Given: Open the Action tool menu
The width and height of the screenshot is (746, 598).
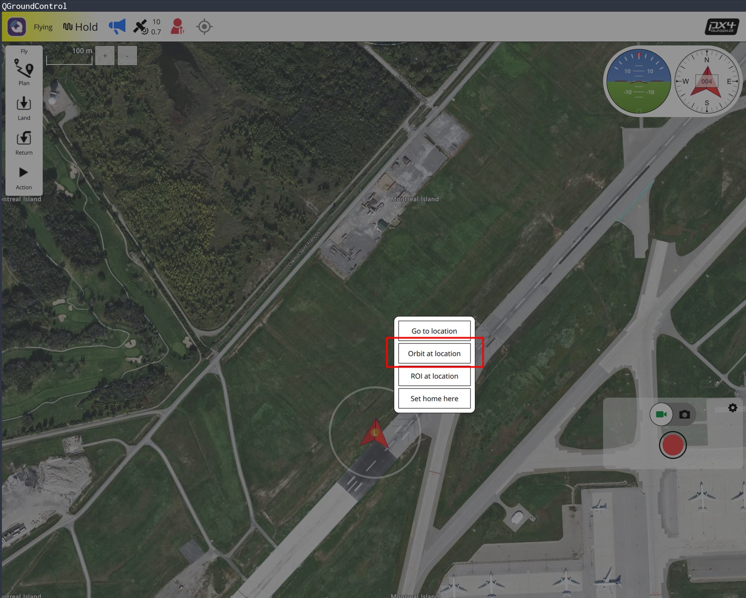Looking at the screenshot, I should click(x=24, y=178).
